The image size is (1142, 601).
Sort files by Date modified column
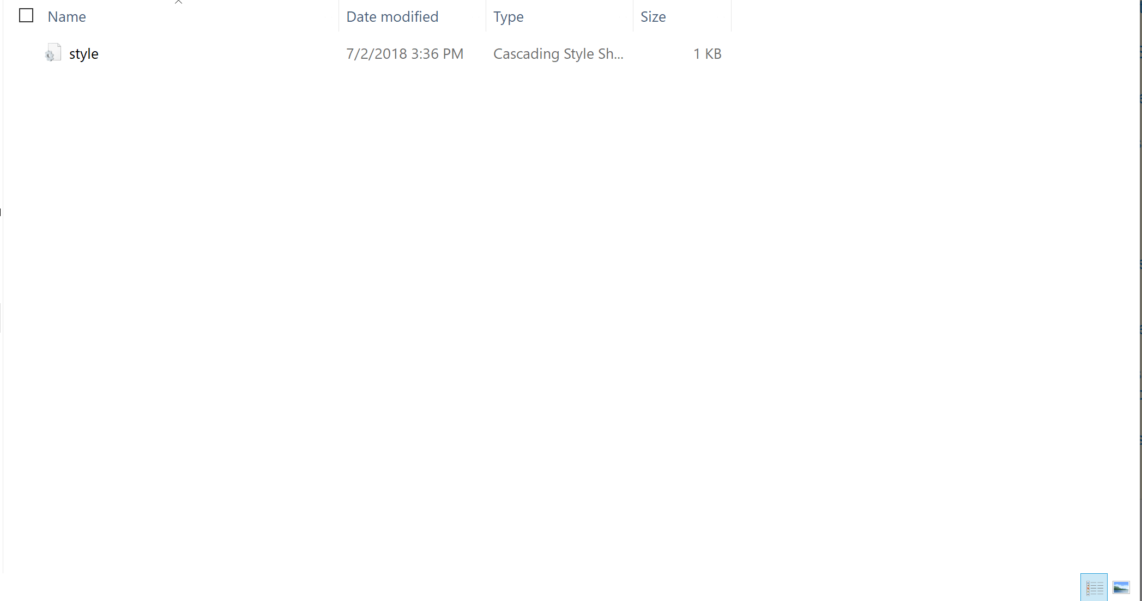392,17
